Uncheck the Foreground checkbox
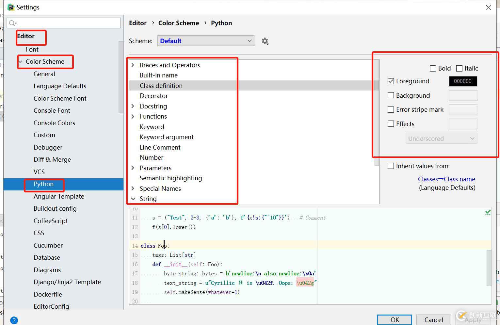 pos(391,81)
